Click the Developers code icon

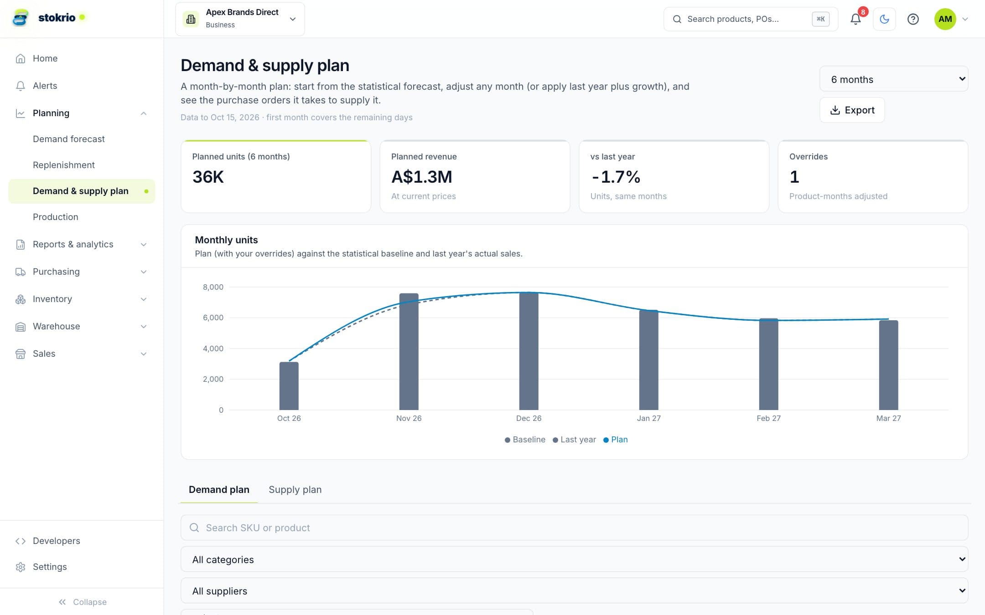[x=21, y=541]
